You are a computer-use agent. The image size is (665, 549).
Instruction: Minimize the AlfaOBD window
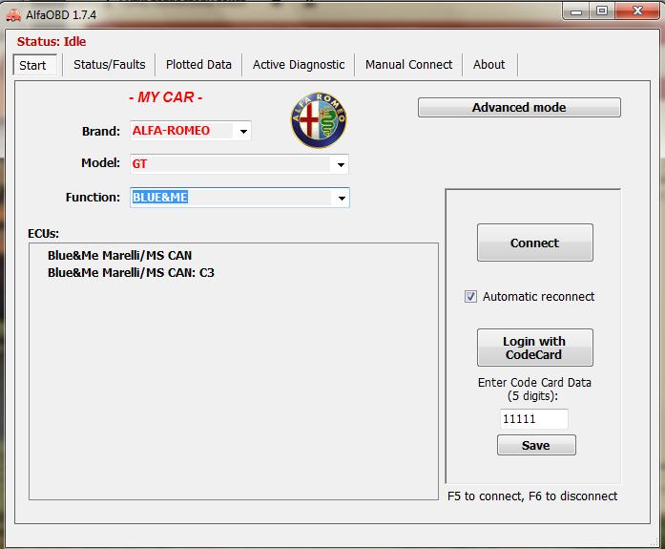click(x=576, y=11)
